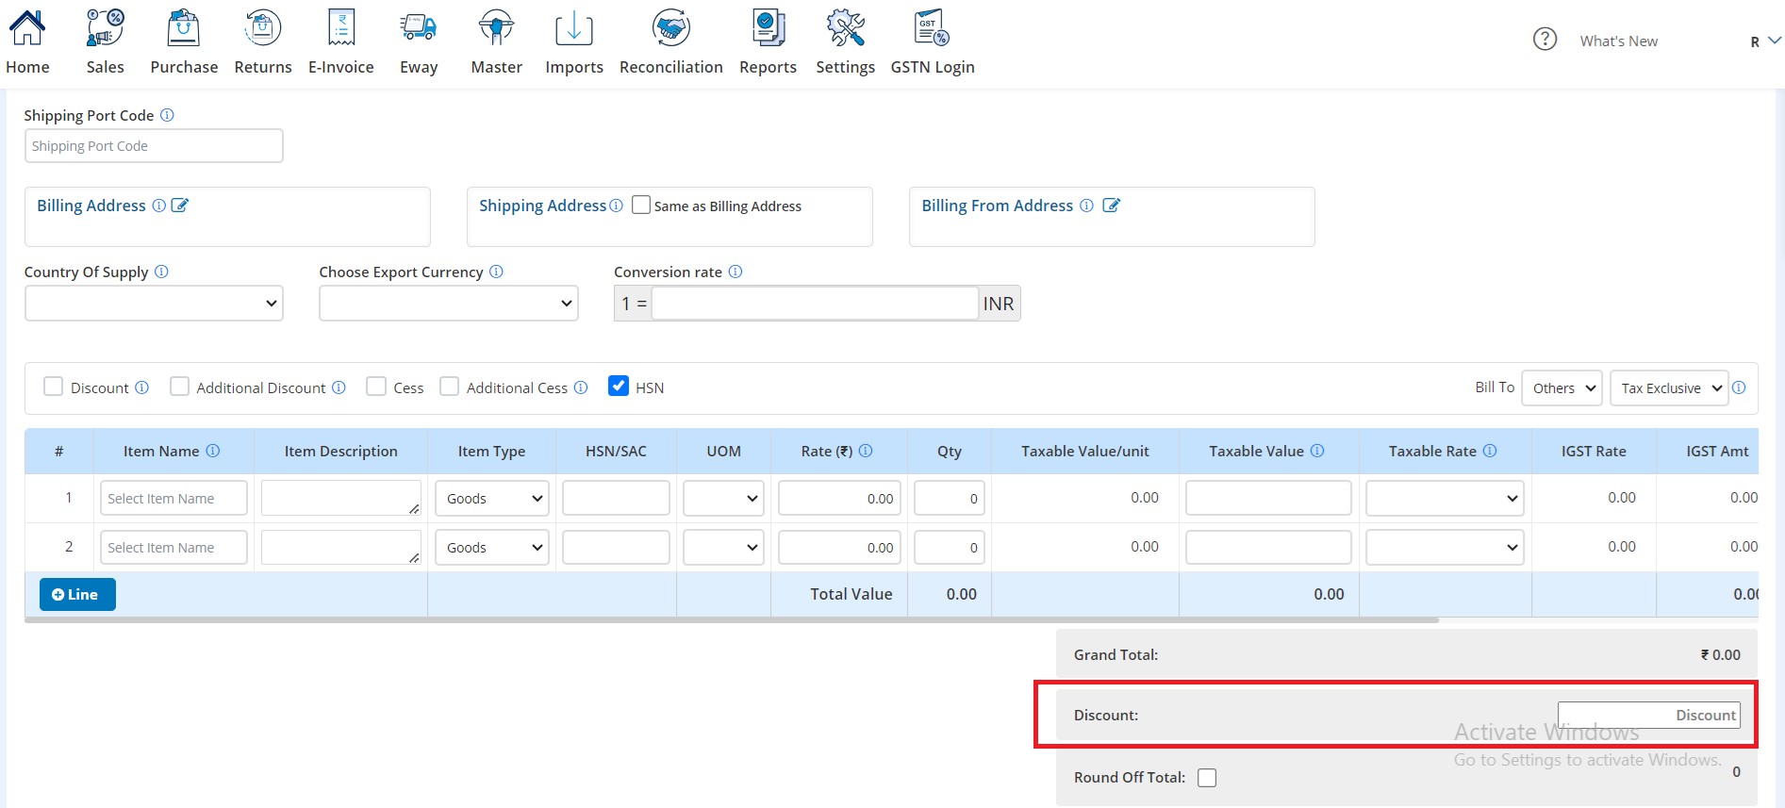
Task: Open Taxable Rate dropdown in row 1
Action: click(1446, 498)
